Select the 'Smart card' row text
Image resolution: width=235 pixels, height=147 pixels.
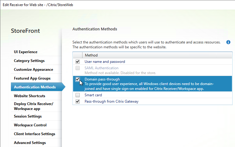[93, 95]
